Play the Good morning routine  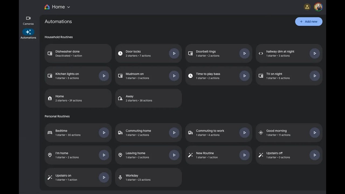315,133
